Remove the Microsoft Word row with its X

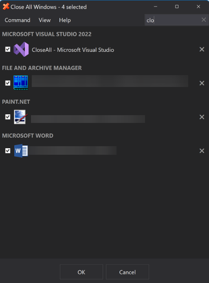click(202, 151)
